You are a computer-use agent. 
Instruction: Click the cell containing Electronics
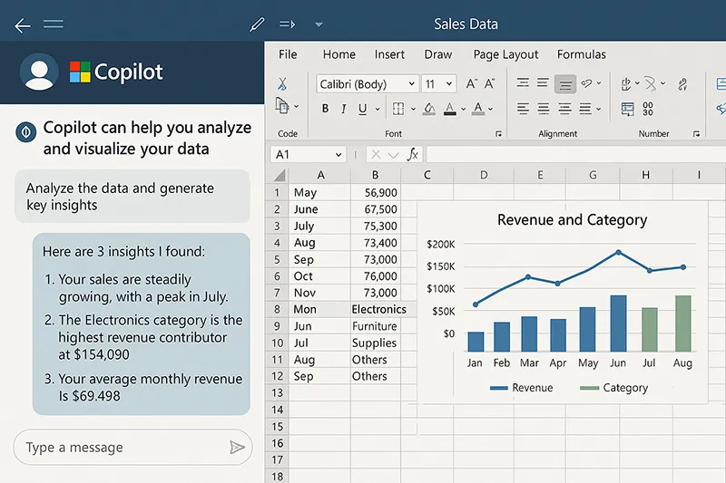click(x=378, y=309)
